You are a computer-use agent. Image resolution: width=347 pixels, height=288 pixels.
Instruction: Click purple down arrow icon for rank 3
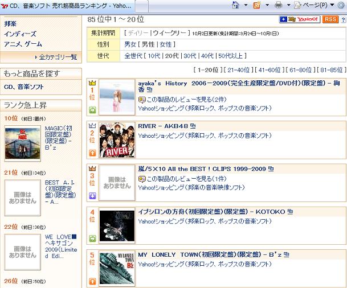(x=92, y=196)
